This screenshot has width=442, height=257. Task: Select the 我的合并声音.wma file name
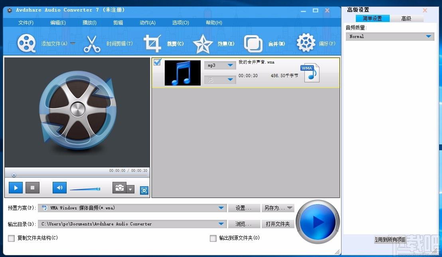pos(256,62)
